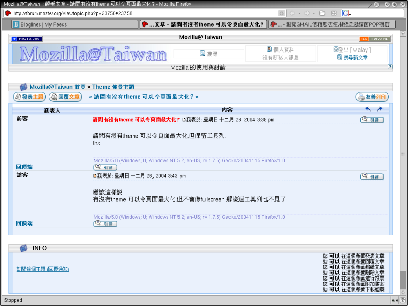This screenshot has height=306, width=408.
Task: Open the Google search engine selector
Action: 346,13
